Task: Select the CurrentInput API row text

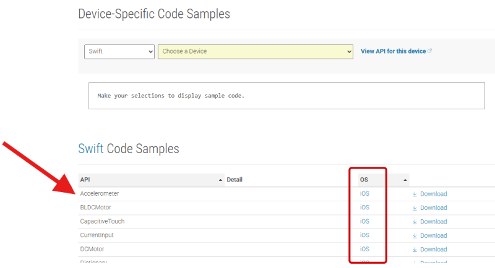Action: tap(97, 235)
